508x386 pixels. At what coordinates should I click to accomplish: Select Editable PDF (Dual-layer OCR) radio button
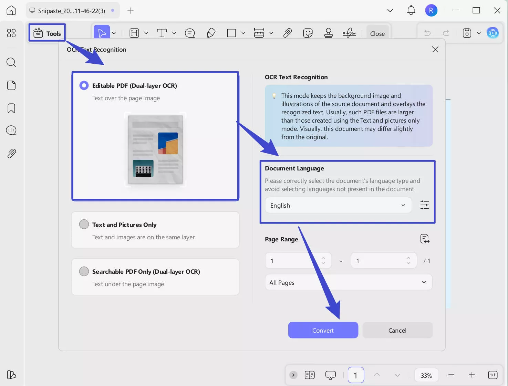coord(84,85)
